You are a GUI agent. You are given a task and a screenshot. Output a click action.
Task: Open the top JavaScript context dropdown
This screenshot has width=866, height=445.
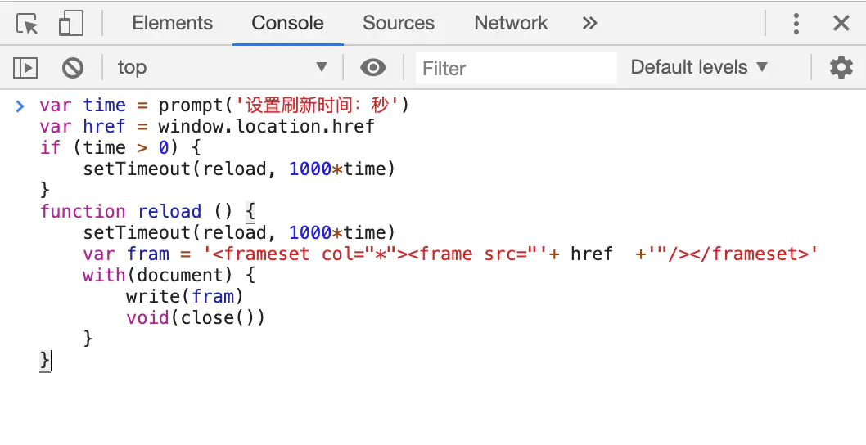(221, 68)
